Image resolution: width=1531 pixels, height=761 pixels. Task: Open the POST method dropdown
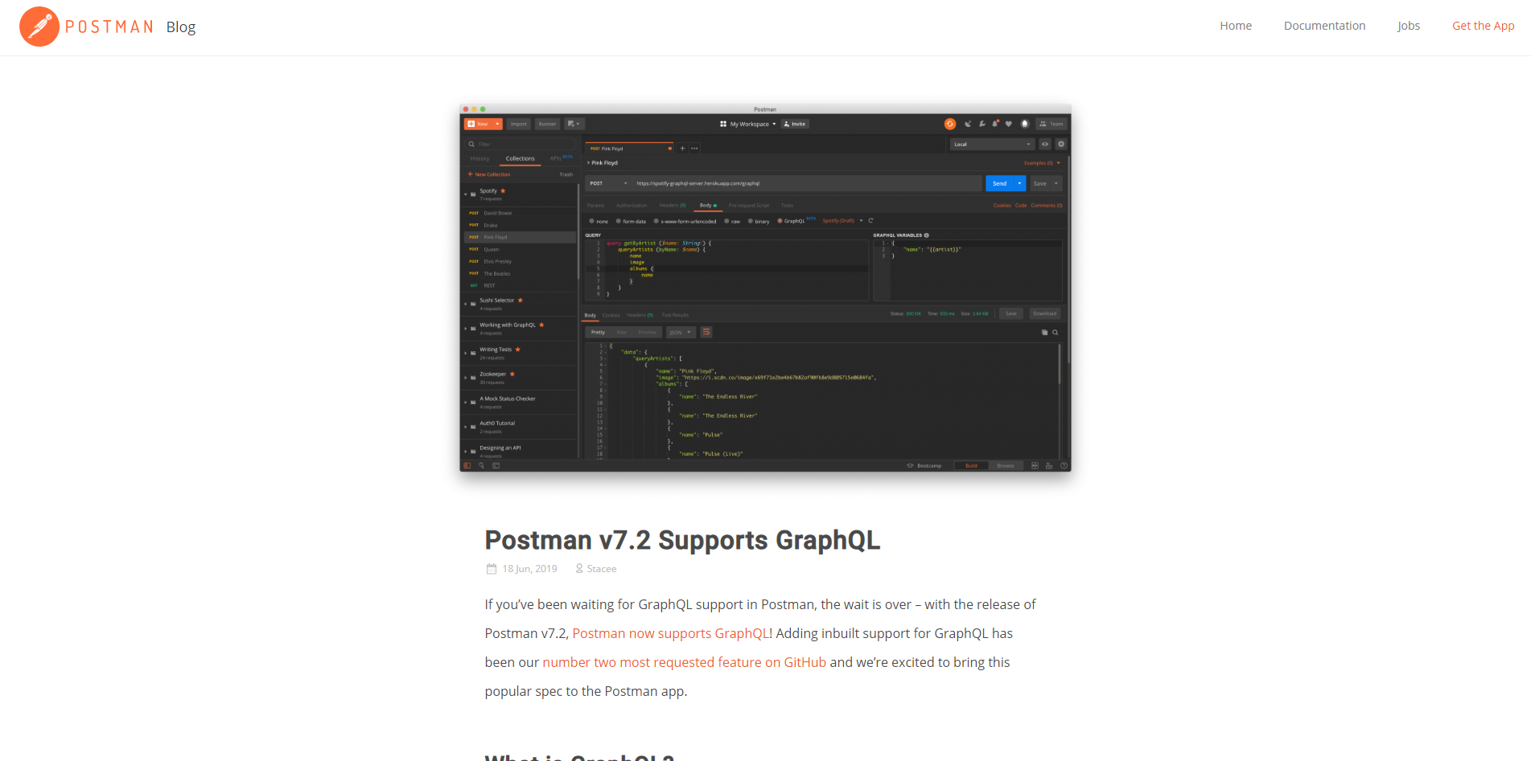pos(608,183)
